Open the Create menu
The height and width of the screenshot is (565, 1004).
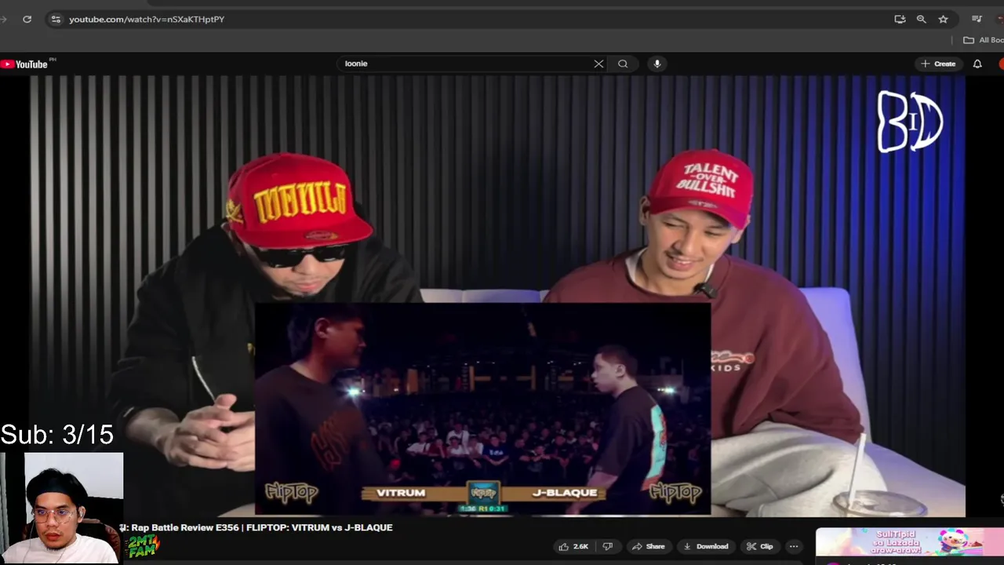[x=938, y=64]
